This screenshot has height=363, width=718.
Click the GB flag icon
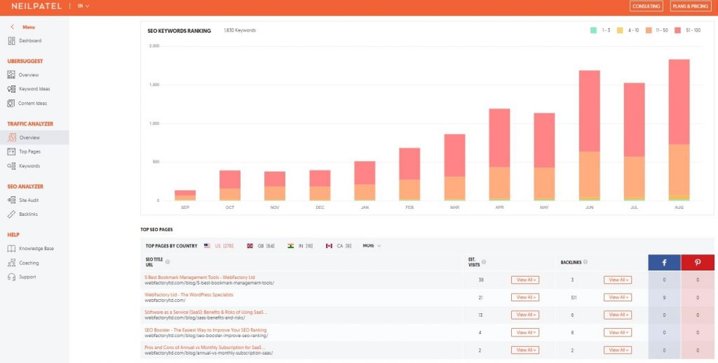(250, 246)
